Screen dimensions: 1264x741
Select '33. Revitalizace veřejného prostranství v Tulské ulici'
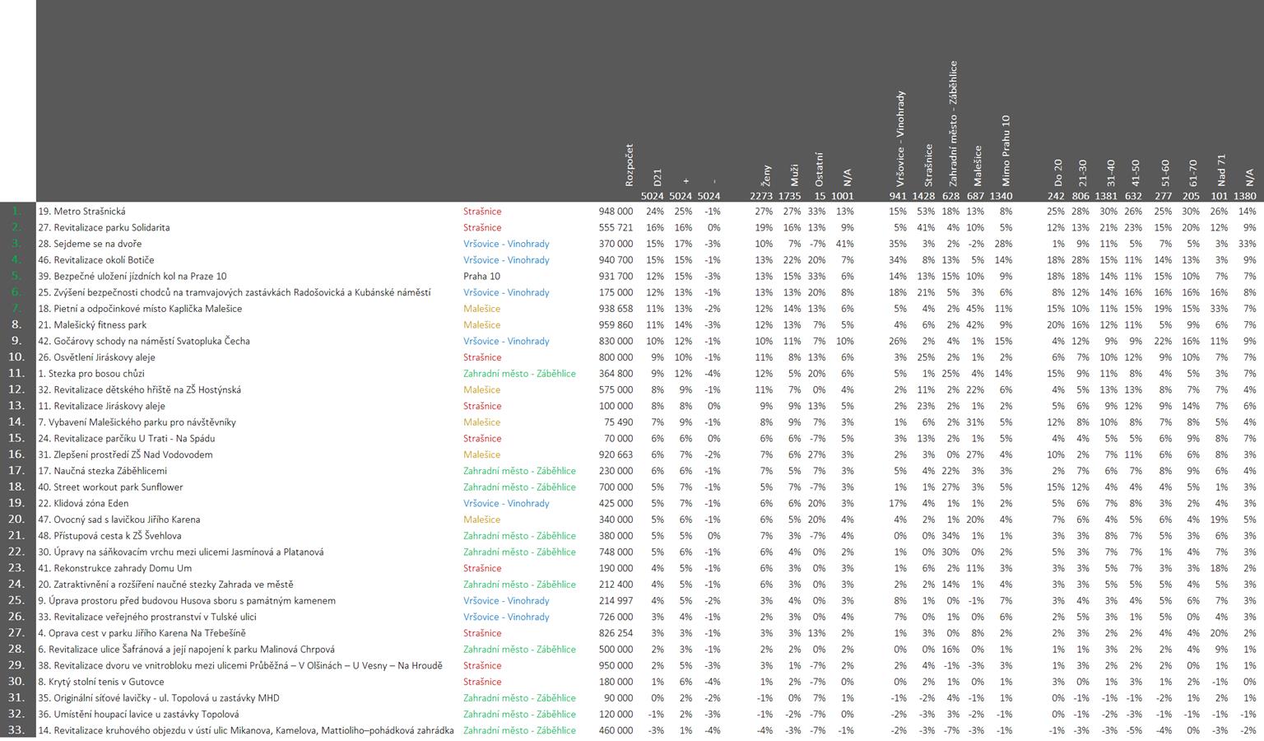tap(146, 617)
